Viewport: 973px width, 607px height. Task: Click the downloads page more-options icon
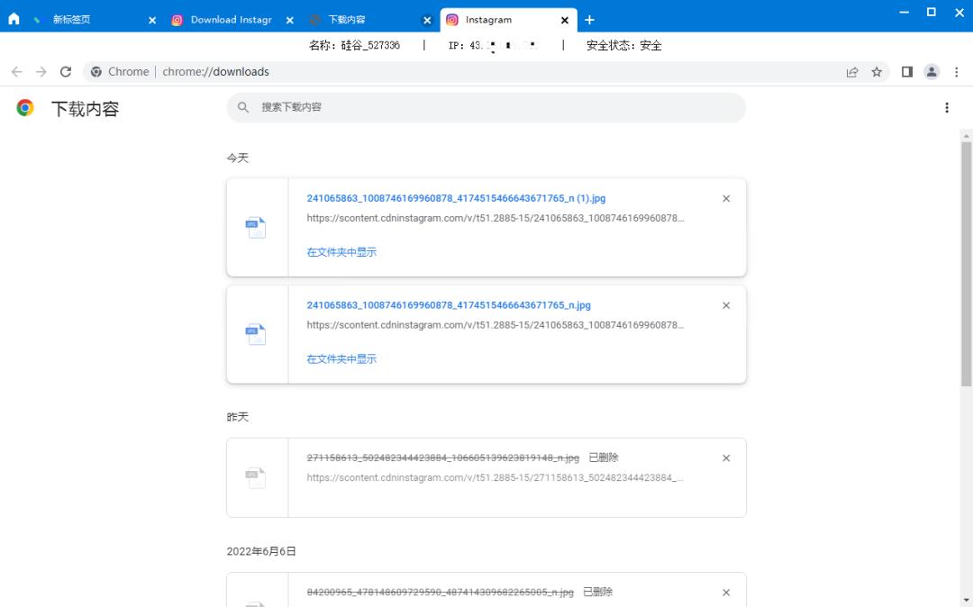[947, 106]
